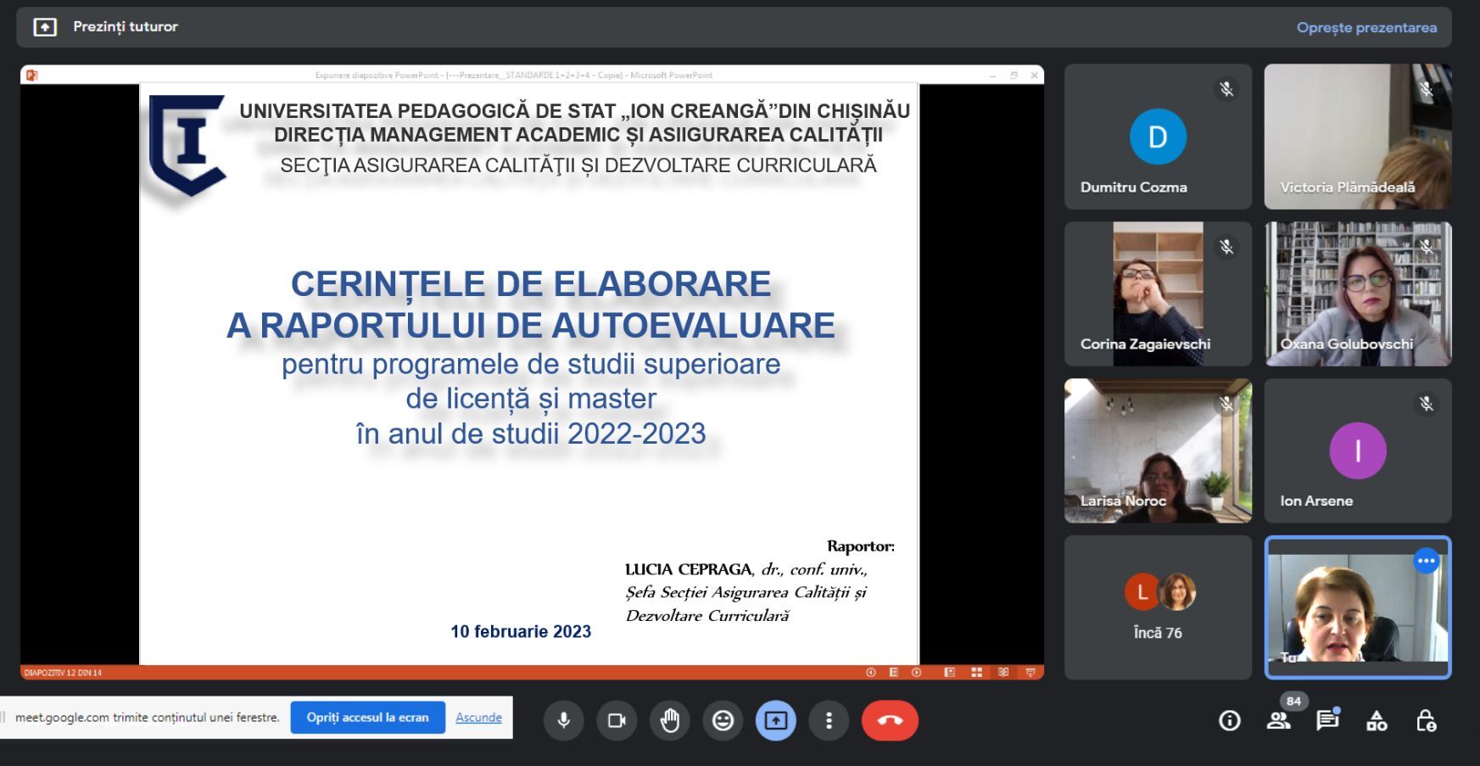
Task: Click 'Oprește prezentarea' to stop presenting
Action: pos(1366,28)
